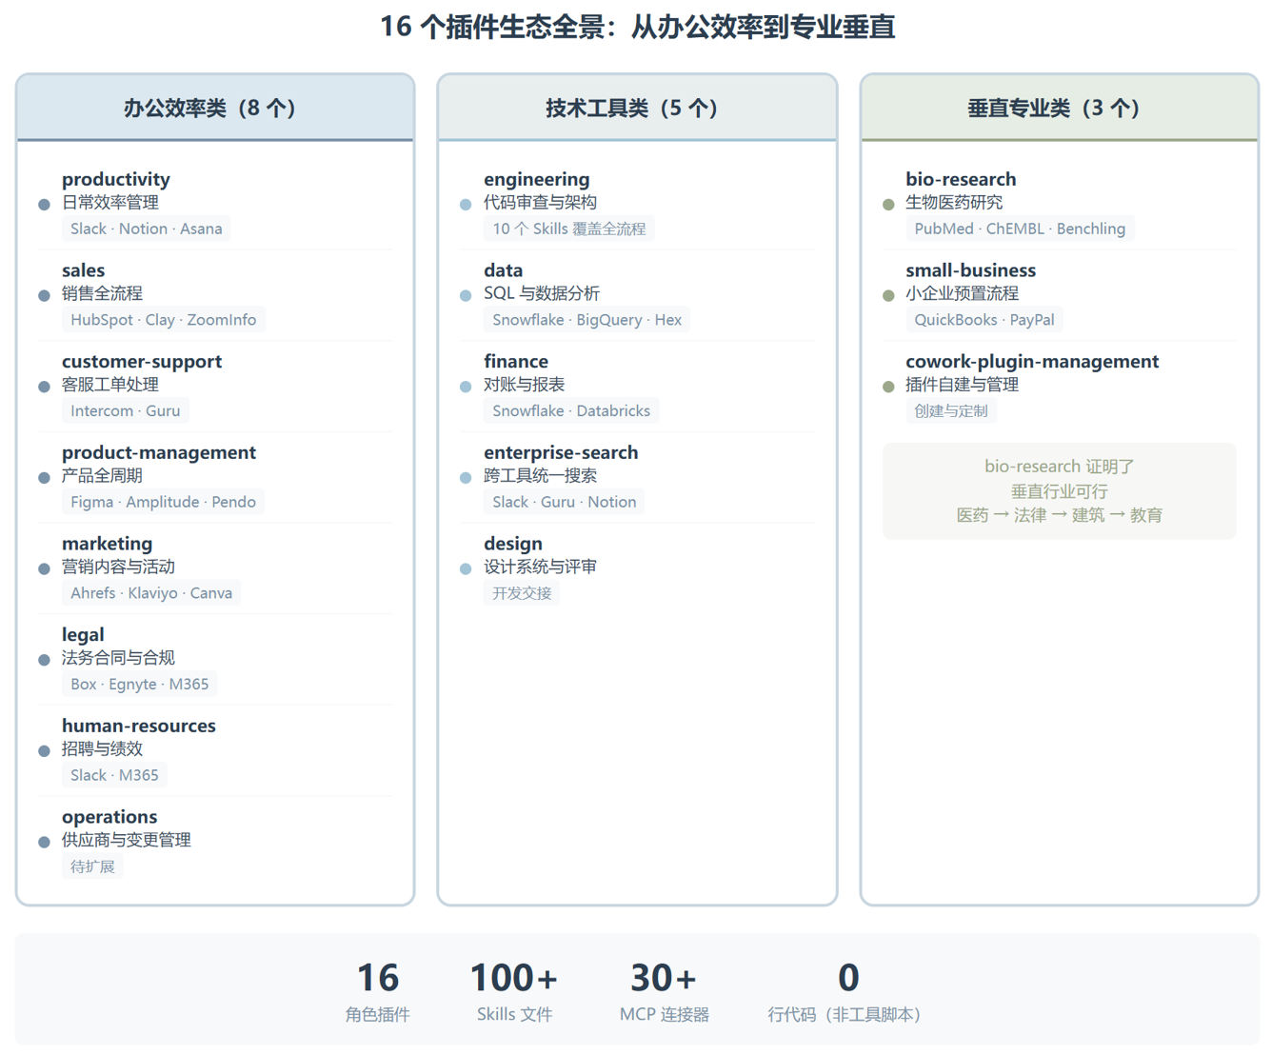Click the design plugin name

click(513, 544)
